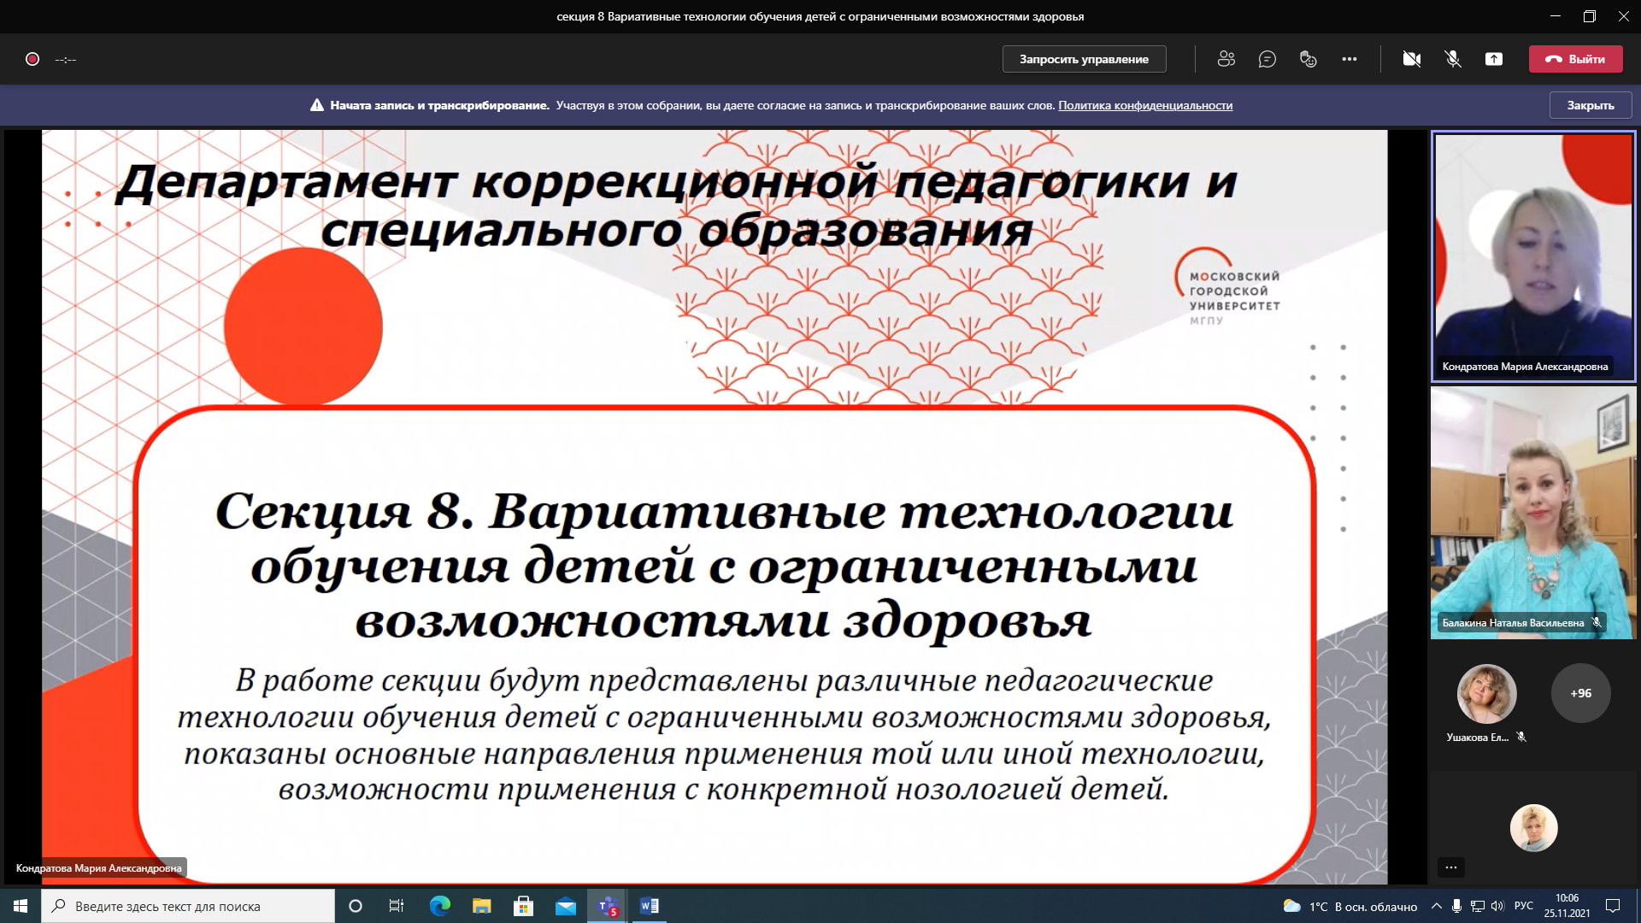Open more actions ellipsis menu
1641x923 pixels.
1350,59
